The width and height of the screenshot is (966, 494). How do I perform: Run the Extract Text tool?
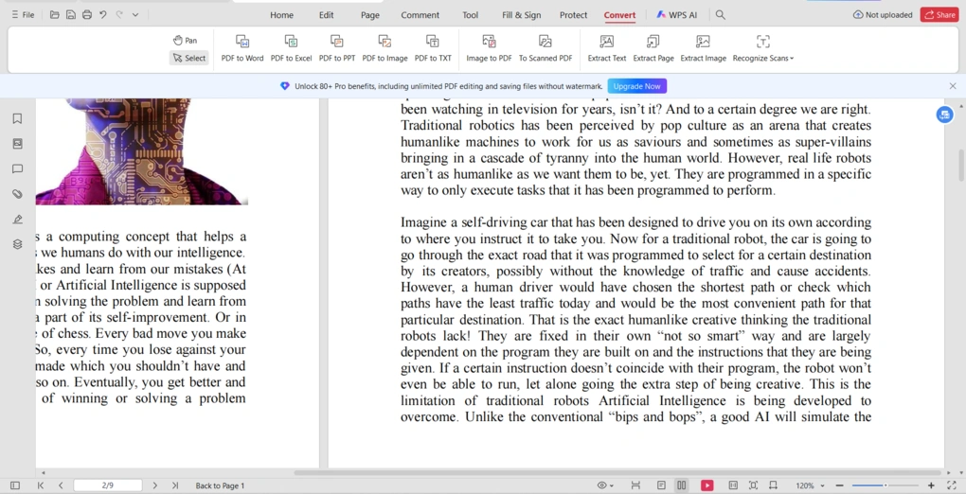pos(607,48)
